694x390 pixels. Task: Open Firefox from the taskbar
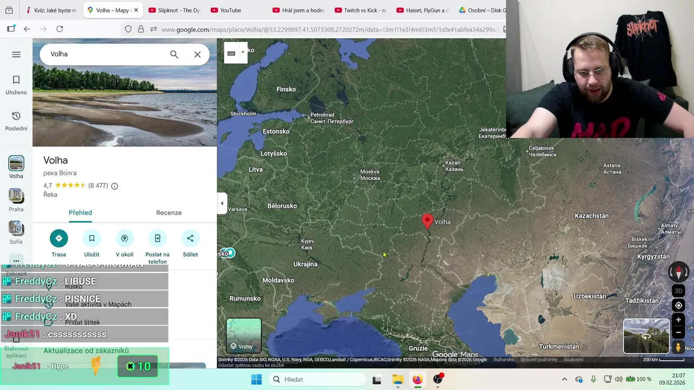(x=417, y=380)
